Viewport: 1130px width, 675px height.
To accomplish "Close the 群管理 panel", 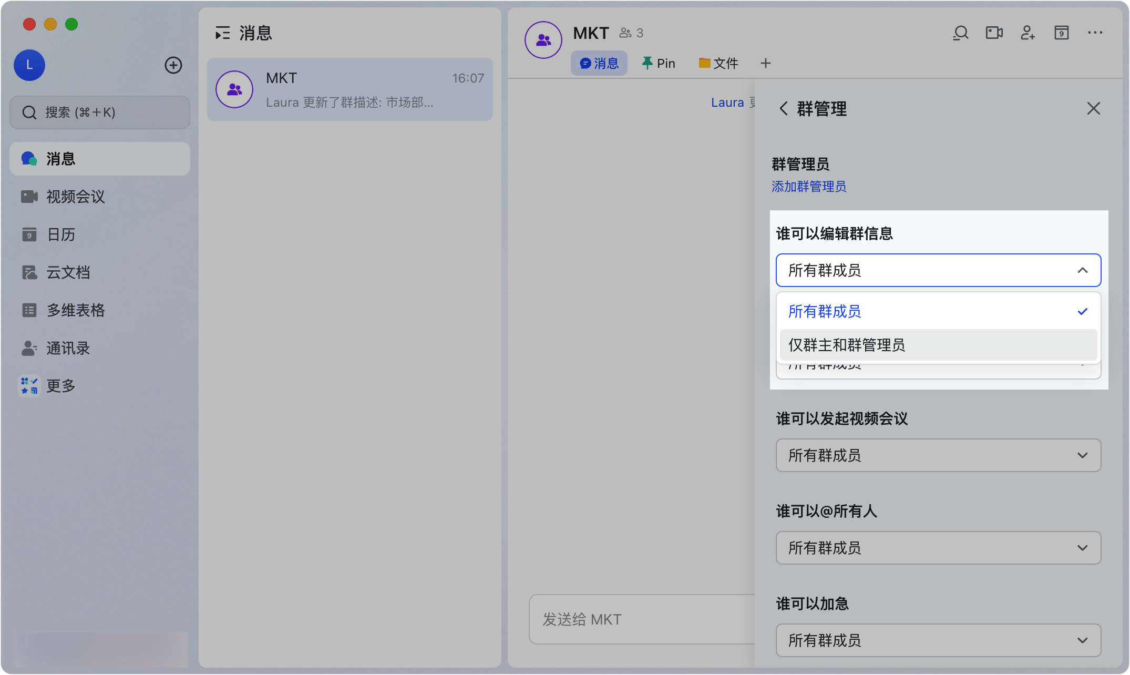I will coord(1094,109).
